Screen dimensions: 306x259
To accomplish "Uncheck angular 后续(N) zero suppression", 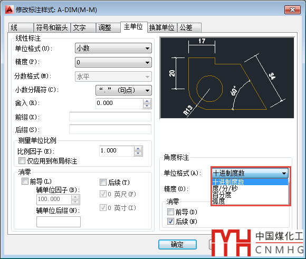I will pyautogui.click(x=170, y=222).
